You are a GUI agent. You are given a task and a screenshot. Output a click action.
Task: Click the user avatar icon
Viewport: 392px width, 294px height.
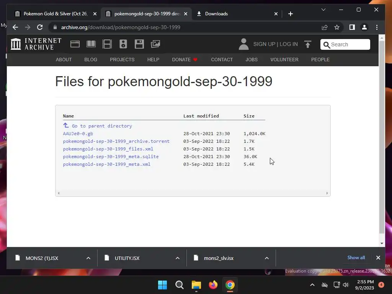tap(243, 44)
